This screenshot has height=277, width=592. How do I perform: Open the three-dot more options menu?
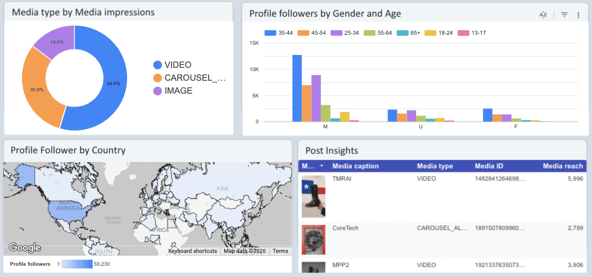[x=579, y=15]
